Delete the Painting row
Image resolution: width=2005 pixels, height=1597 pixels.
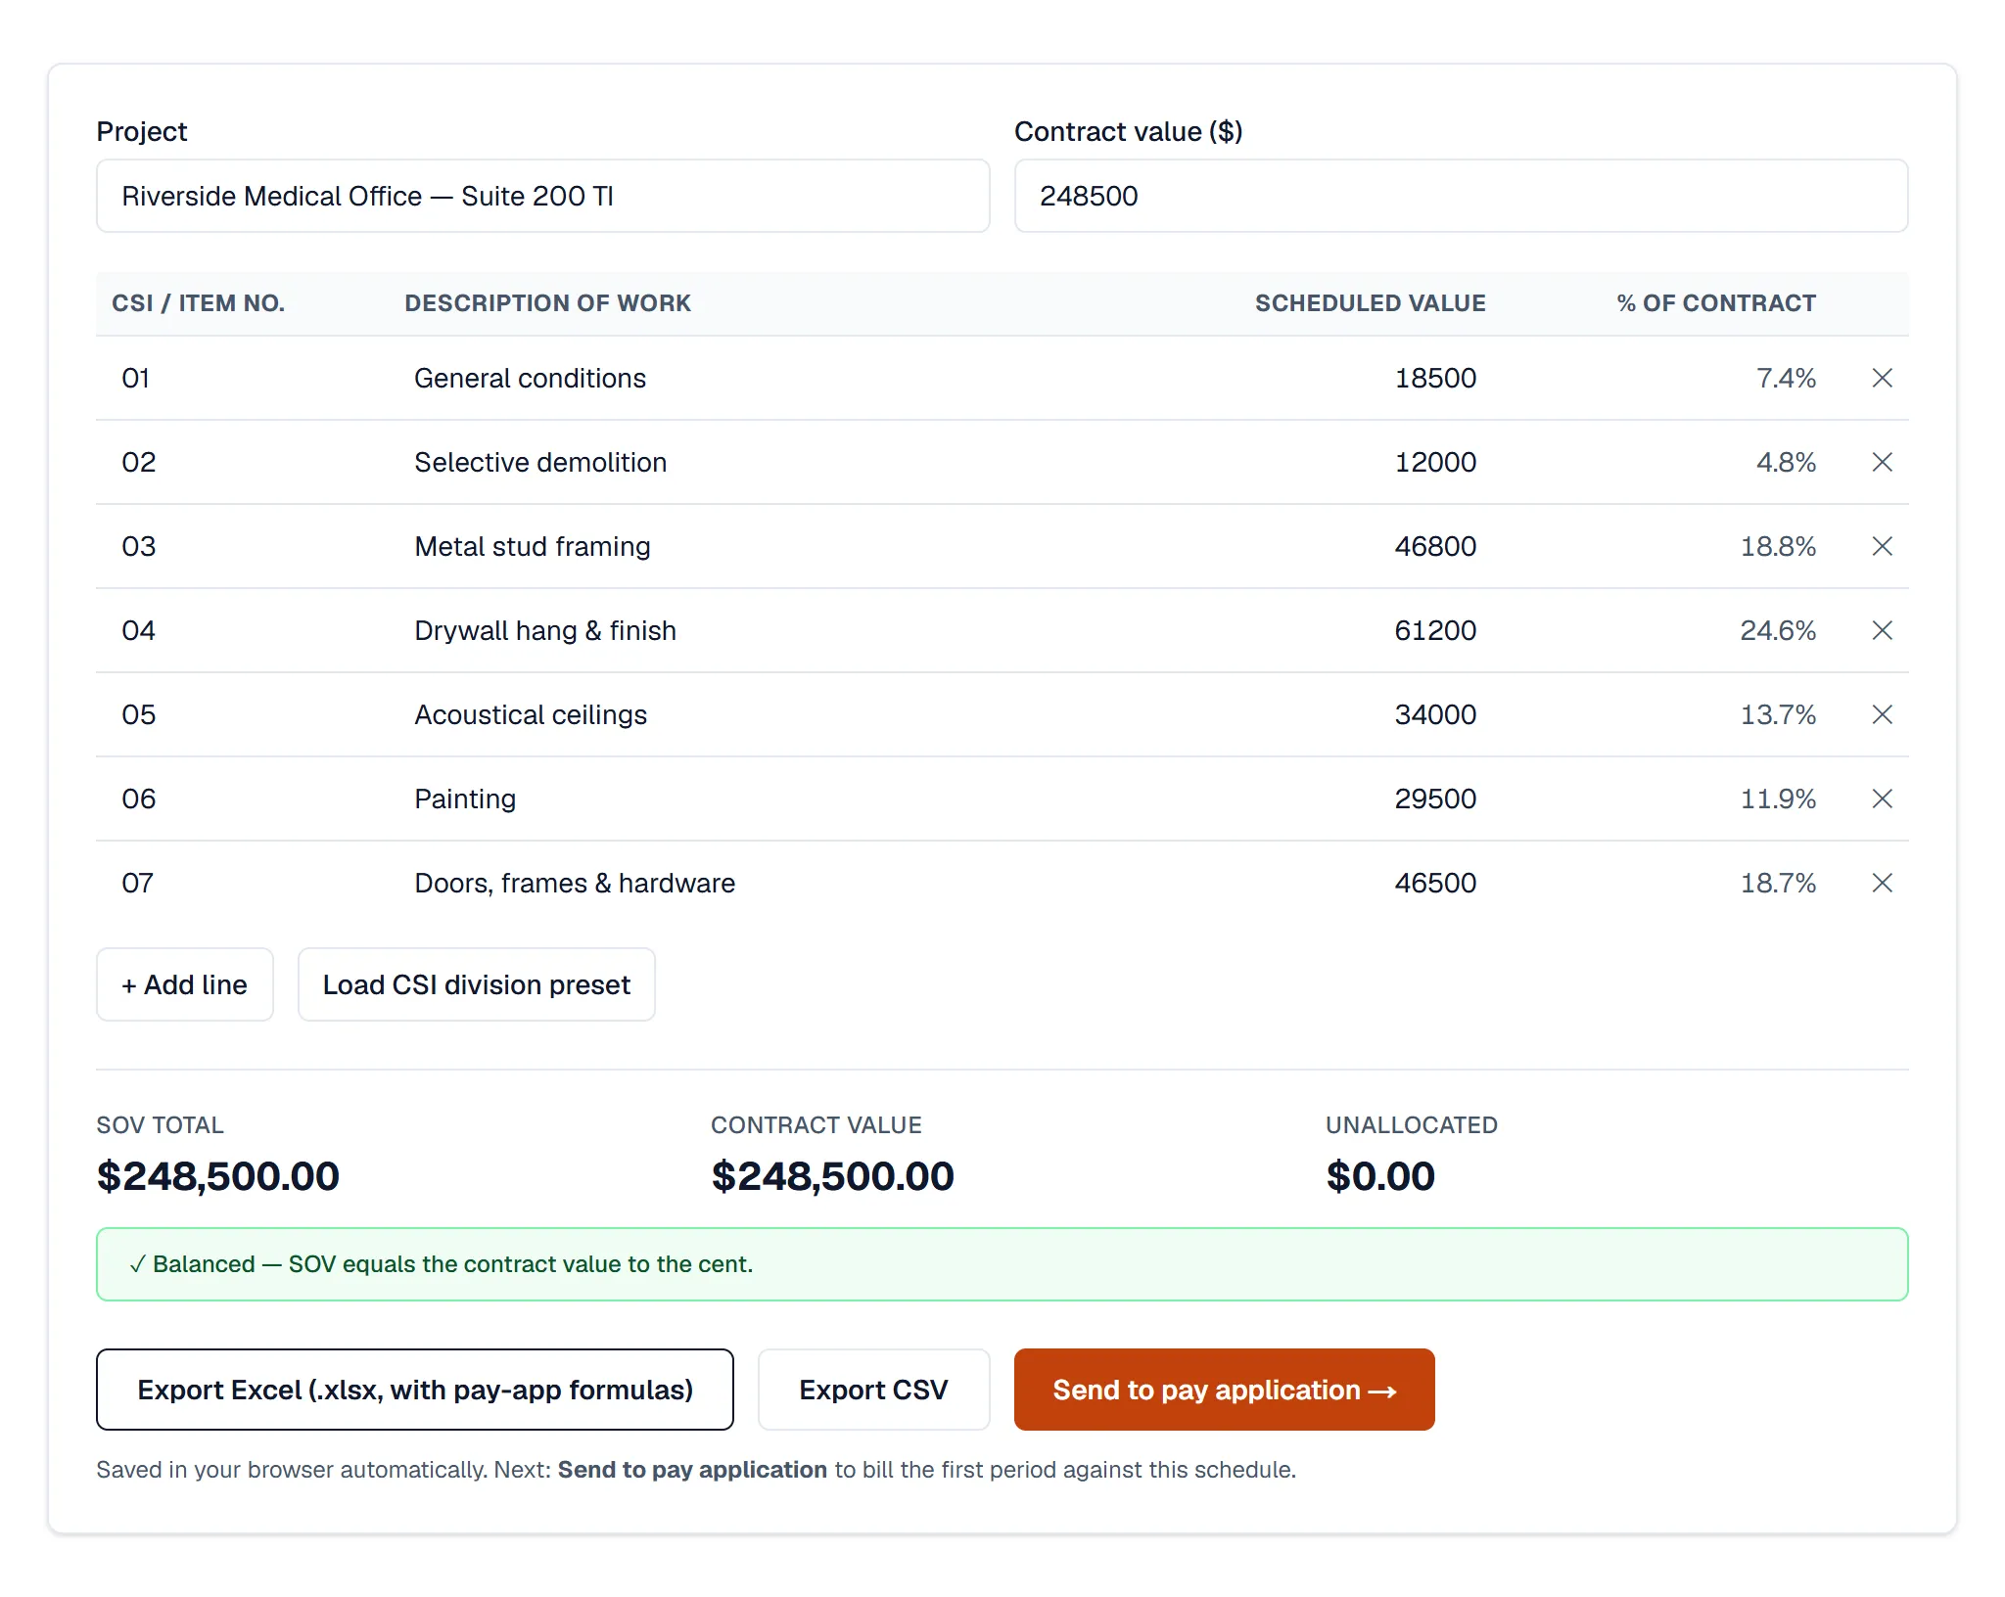coord(1882,798)
